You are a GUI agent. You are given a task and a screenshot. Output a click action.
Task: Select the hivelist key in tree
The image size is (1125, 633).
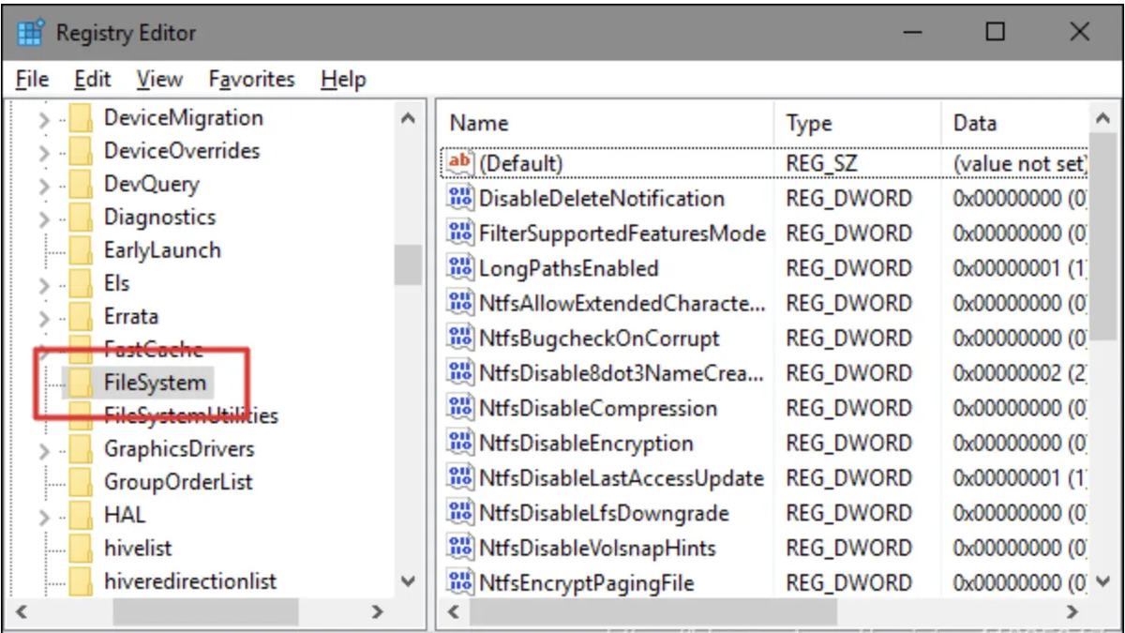(x=138, y=549)
